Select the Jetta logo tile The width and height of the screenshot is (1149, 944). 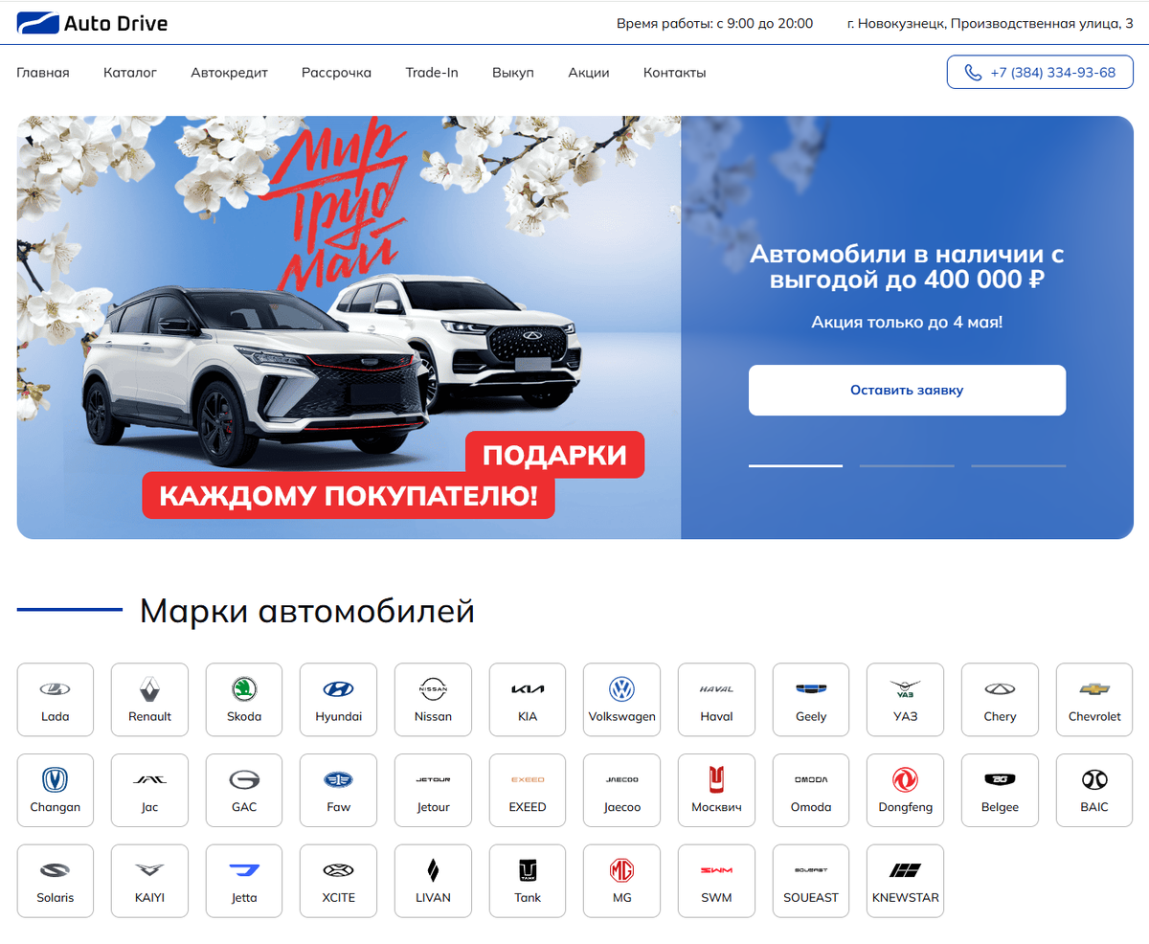click(244, 881)
